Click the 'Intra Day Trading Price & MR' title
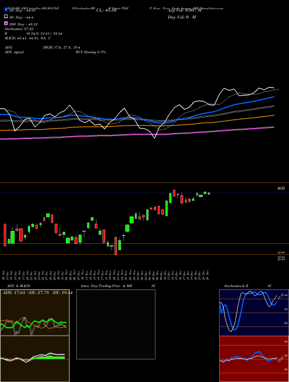The image size is (289, 382). tap(106, 286)
